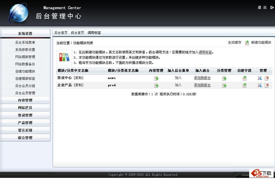Image resolution: width=275 pixels, height=179 pixels.
Task: Switch to the 前台首页 tab
Action: (x=77, y=33)
